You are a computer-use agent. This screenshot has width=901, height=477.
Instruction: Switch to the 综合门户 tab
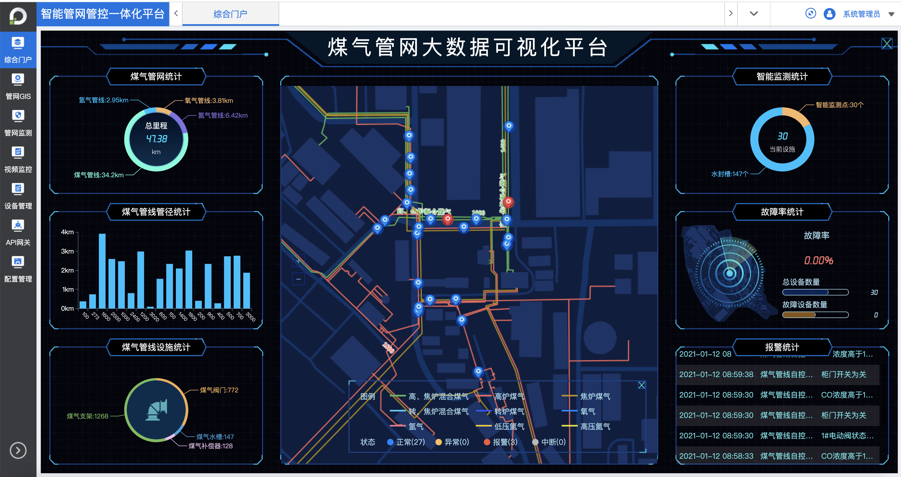(230, 14)
